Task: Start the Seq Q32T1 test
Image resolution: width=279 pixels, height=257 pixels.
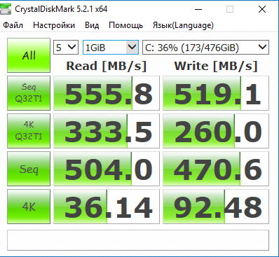Action: (x=29, y=93)
